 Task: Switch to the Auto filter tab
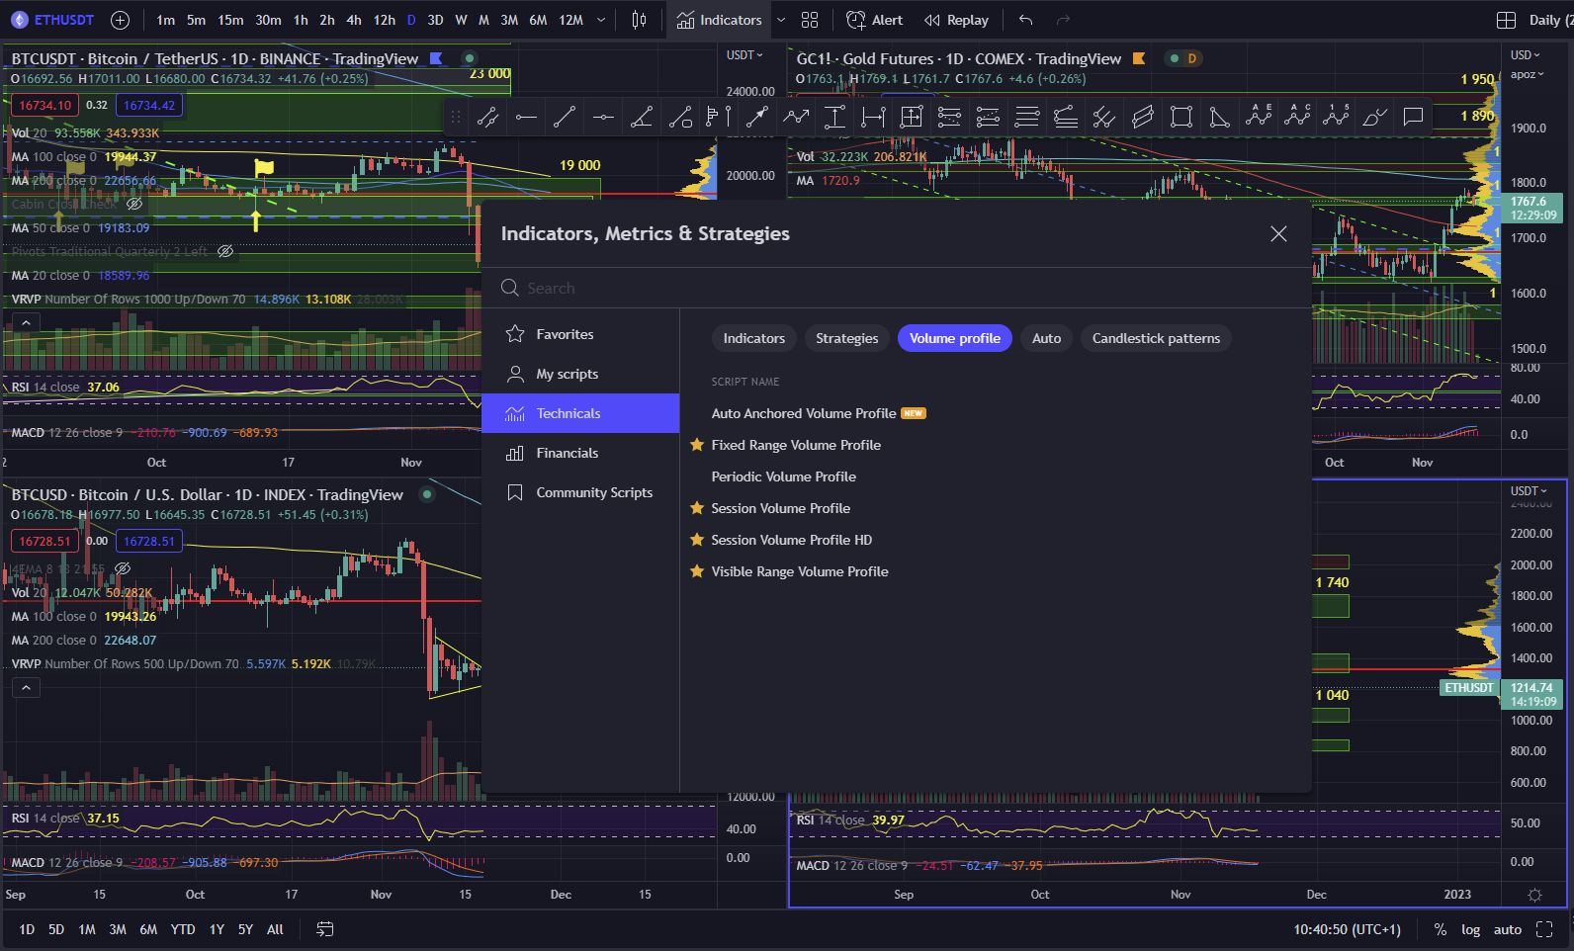tap(1047, 338)
